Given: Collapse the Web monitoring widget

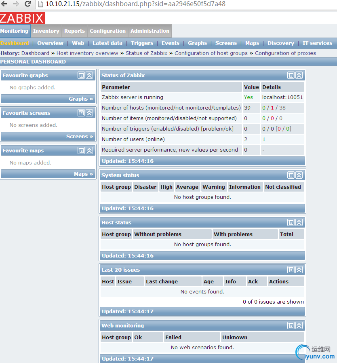Looking at the screenshot, I should [x=299, y=325].
